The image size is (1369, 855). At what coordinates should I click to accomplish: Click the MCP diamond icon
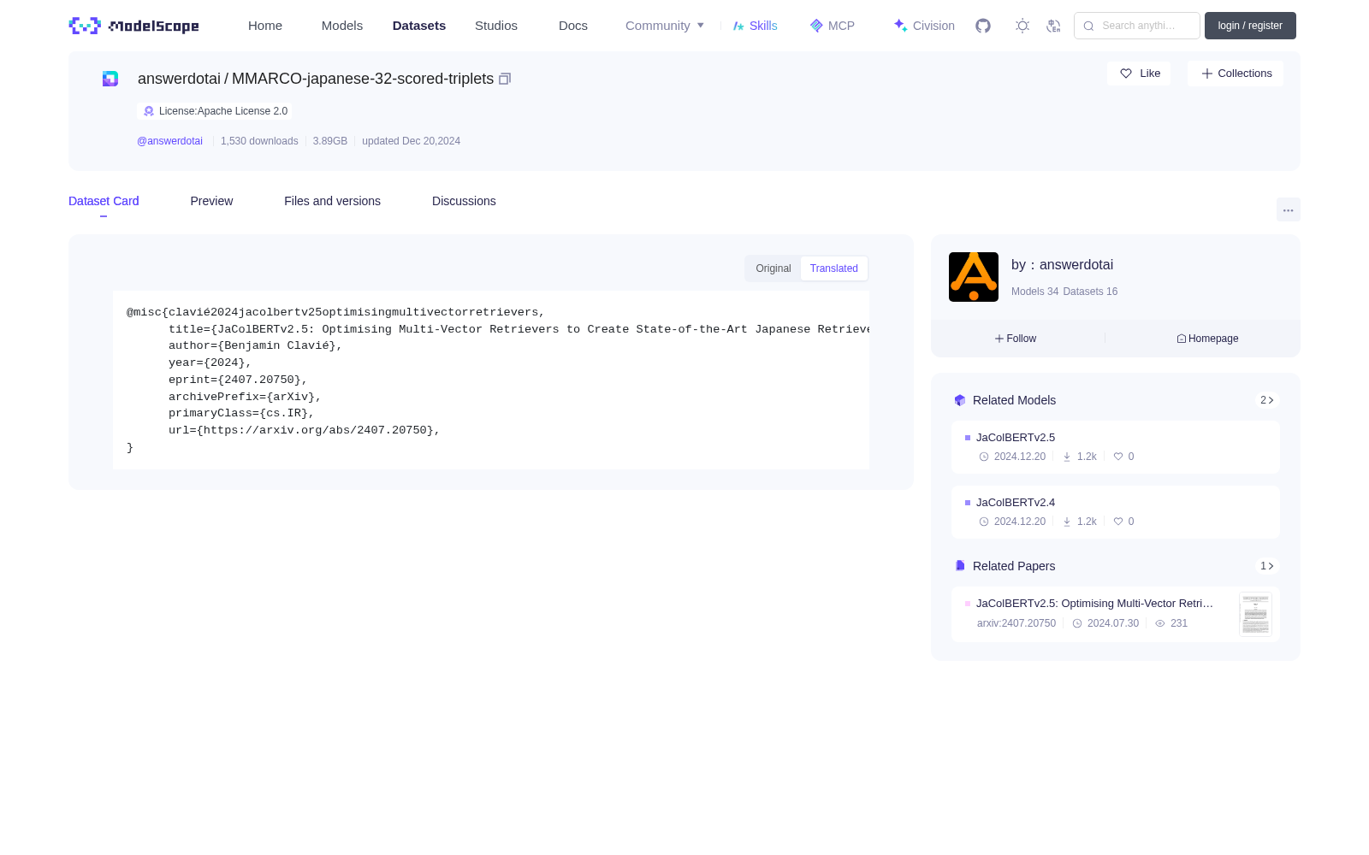[x=816, y=26]
